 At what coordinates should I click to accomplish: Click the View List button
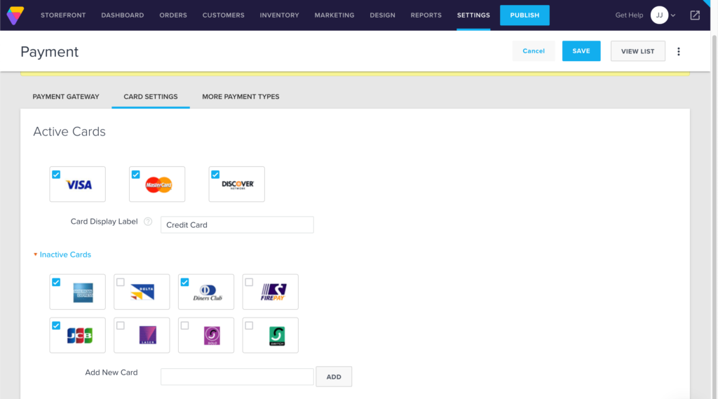tap(638, 51)
